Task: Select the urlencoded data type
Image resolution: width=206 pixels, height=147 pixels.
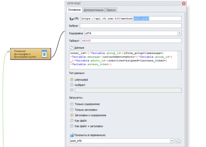Action: tap(72, 79)
